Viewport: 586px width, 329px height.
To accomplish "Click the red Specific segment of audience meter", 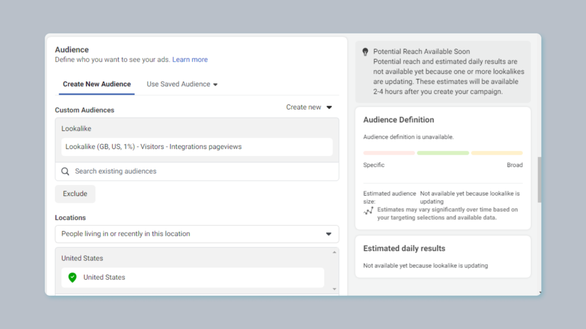I will [389, 153].
